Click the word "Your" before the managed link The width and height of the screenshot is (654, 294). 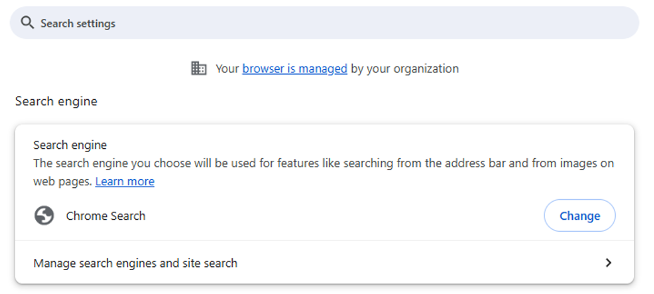pos(227,68)
